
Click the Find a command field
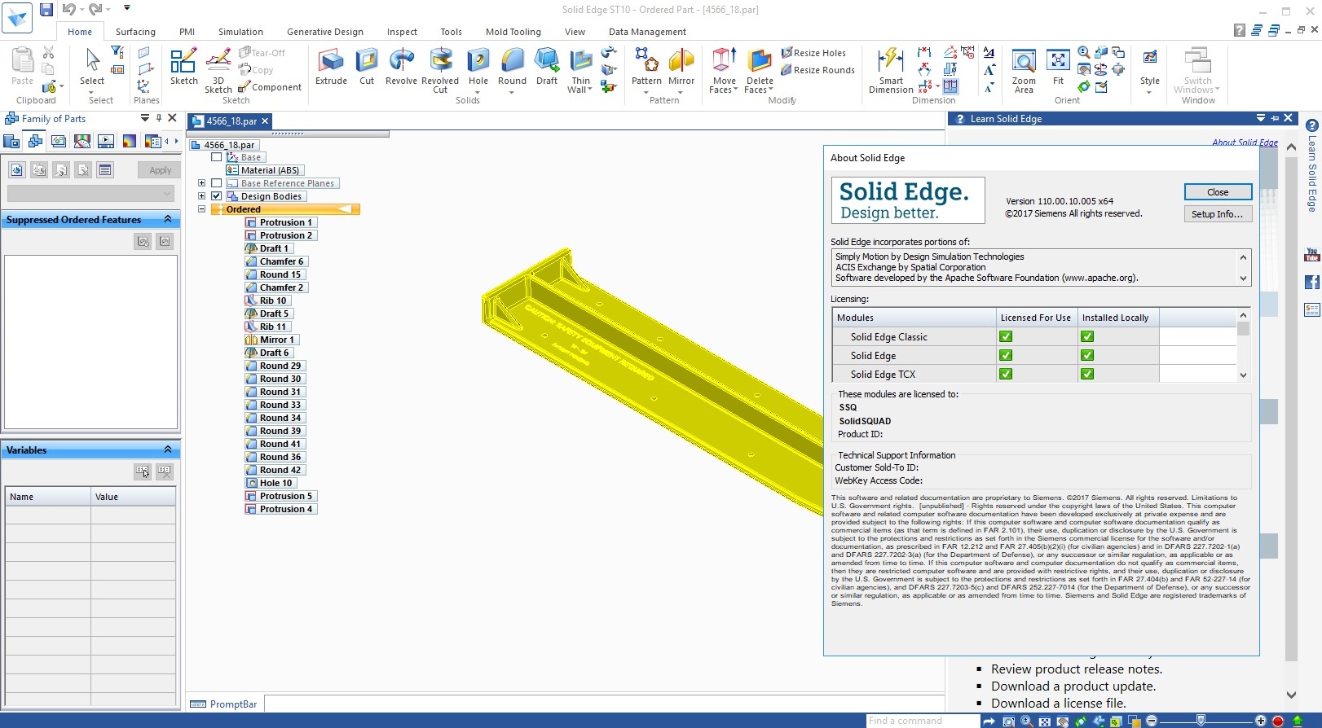[x=921, y=721]
